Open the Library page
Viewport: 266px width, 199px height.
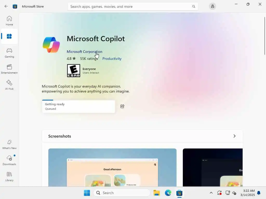9,177
